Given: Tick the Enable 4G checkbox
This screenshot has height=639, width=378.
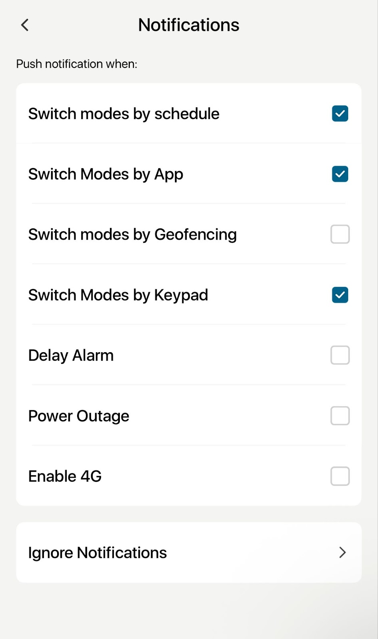Looking at the screenshot, I should 340,476.
